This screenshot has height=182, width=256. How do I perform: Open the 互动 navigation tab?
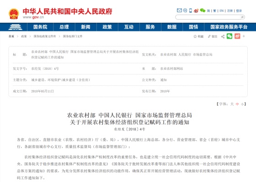pyautogui.click(x=129, y=27)
